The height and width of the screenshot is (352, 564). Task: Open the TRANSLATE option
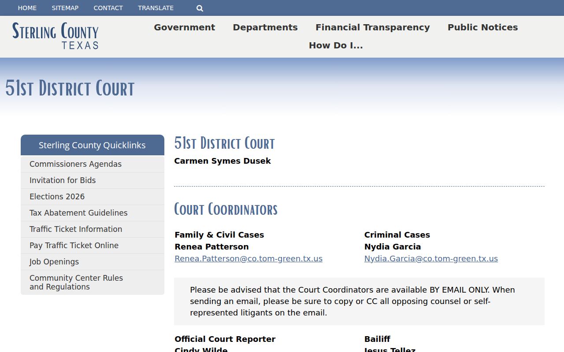click(156, 8)
